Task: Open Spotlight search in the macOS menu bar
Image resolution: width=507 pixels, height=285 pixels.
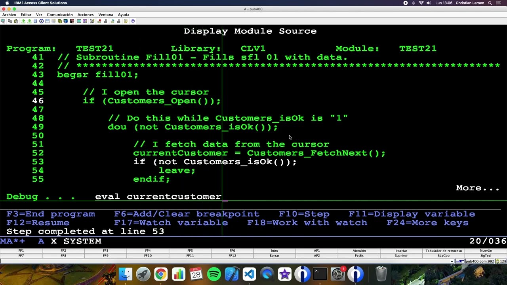Action: (490, 3)
